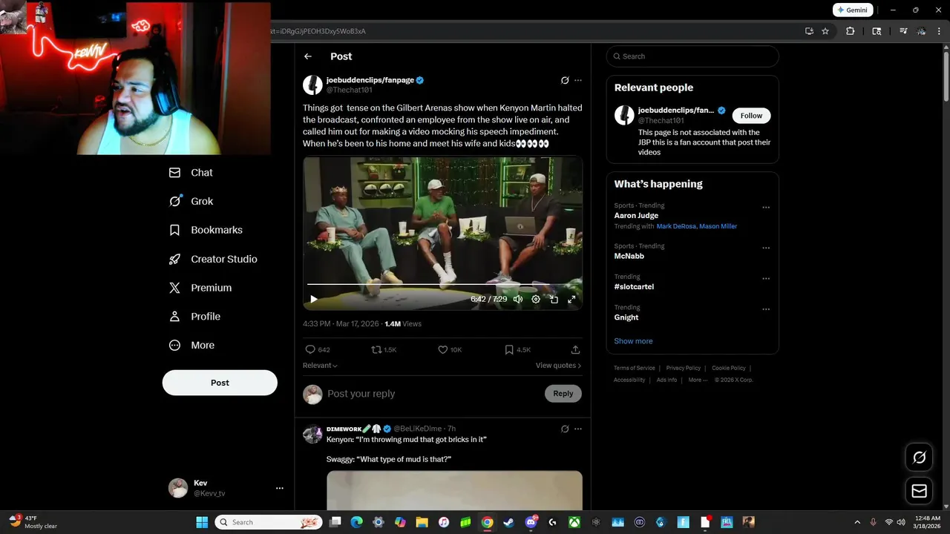Open the Aaron Judge trending topic
The width and height of the screenshot is (950, 534).
click(x=636, y=216)
